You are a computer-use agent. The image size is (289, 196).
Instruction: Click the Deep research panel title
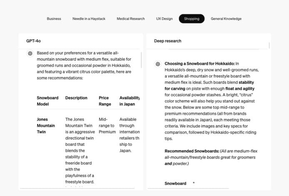tap(168, 41)
